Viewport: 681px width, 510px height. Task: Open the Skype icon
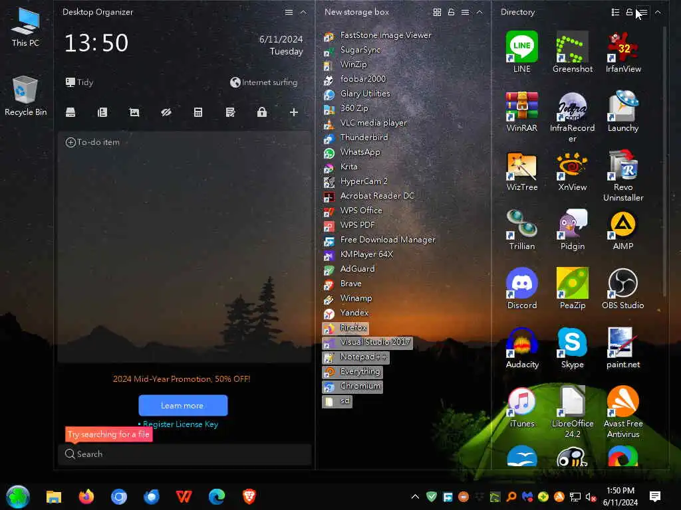tap(573, 348)
